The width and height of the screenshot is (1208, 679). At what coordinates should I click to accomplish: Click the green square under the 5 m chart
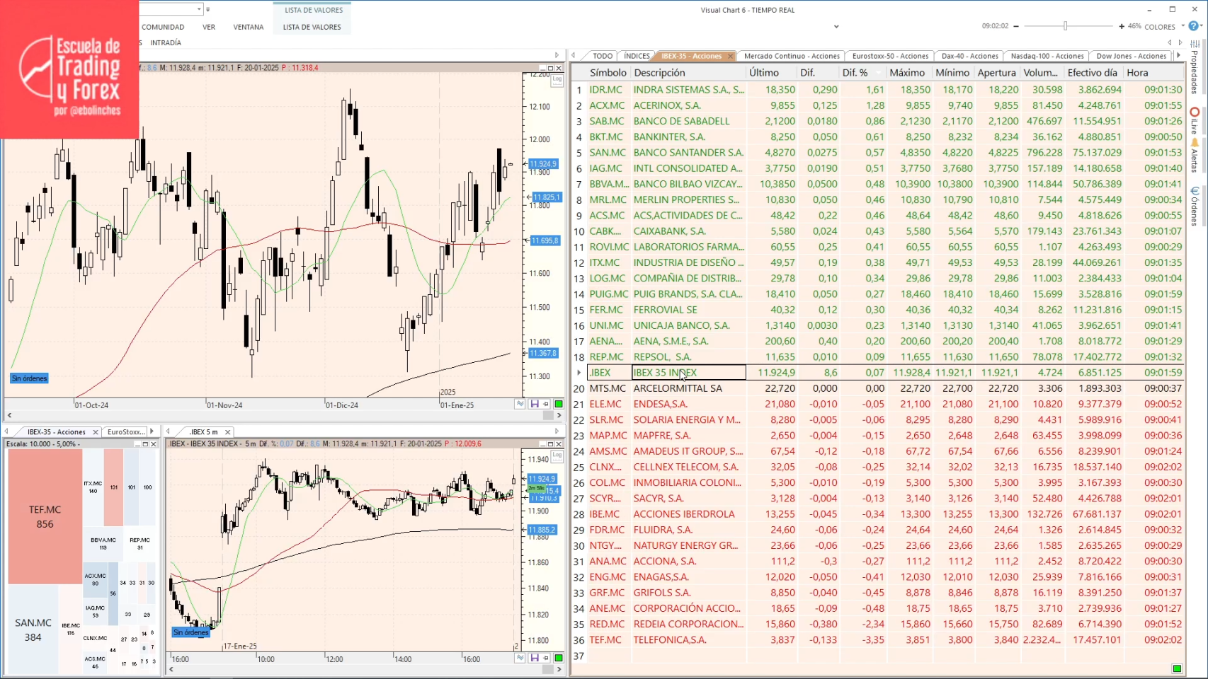(559, 658)
